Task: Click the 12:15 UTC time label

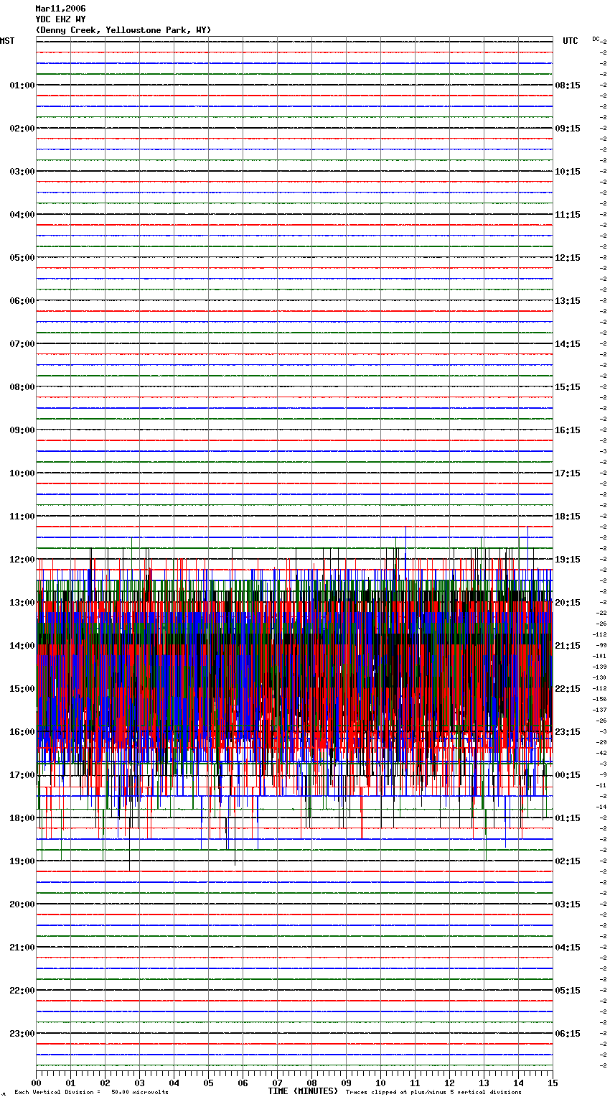Action: click(x=568, y=258)
